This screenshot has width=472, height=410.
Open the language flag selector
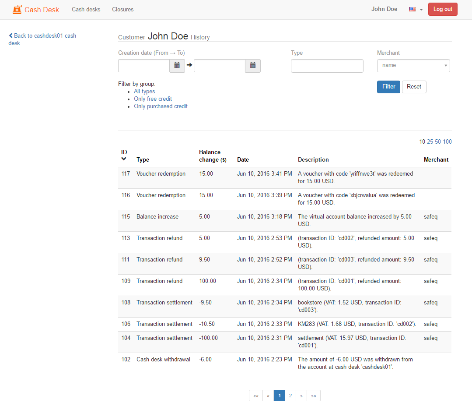coord(415,9)
